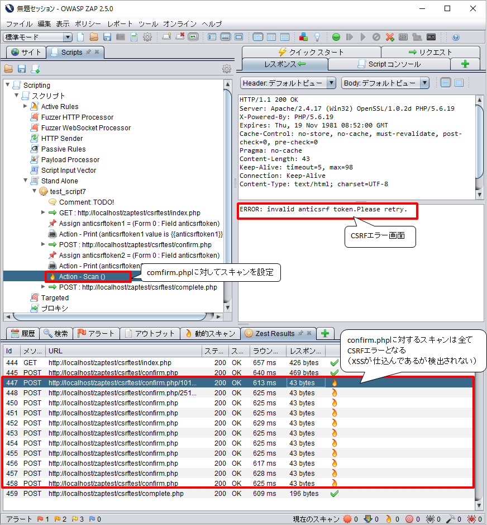Switch to the アラート tab
Image resolution: width=487 pixels, height=525 pixels.
pyautogui.click(x=96, y=333)
